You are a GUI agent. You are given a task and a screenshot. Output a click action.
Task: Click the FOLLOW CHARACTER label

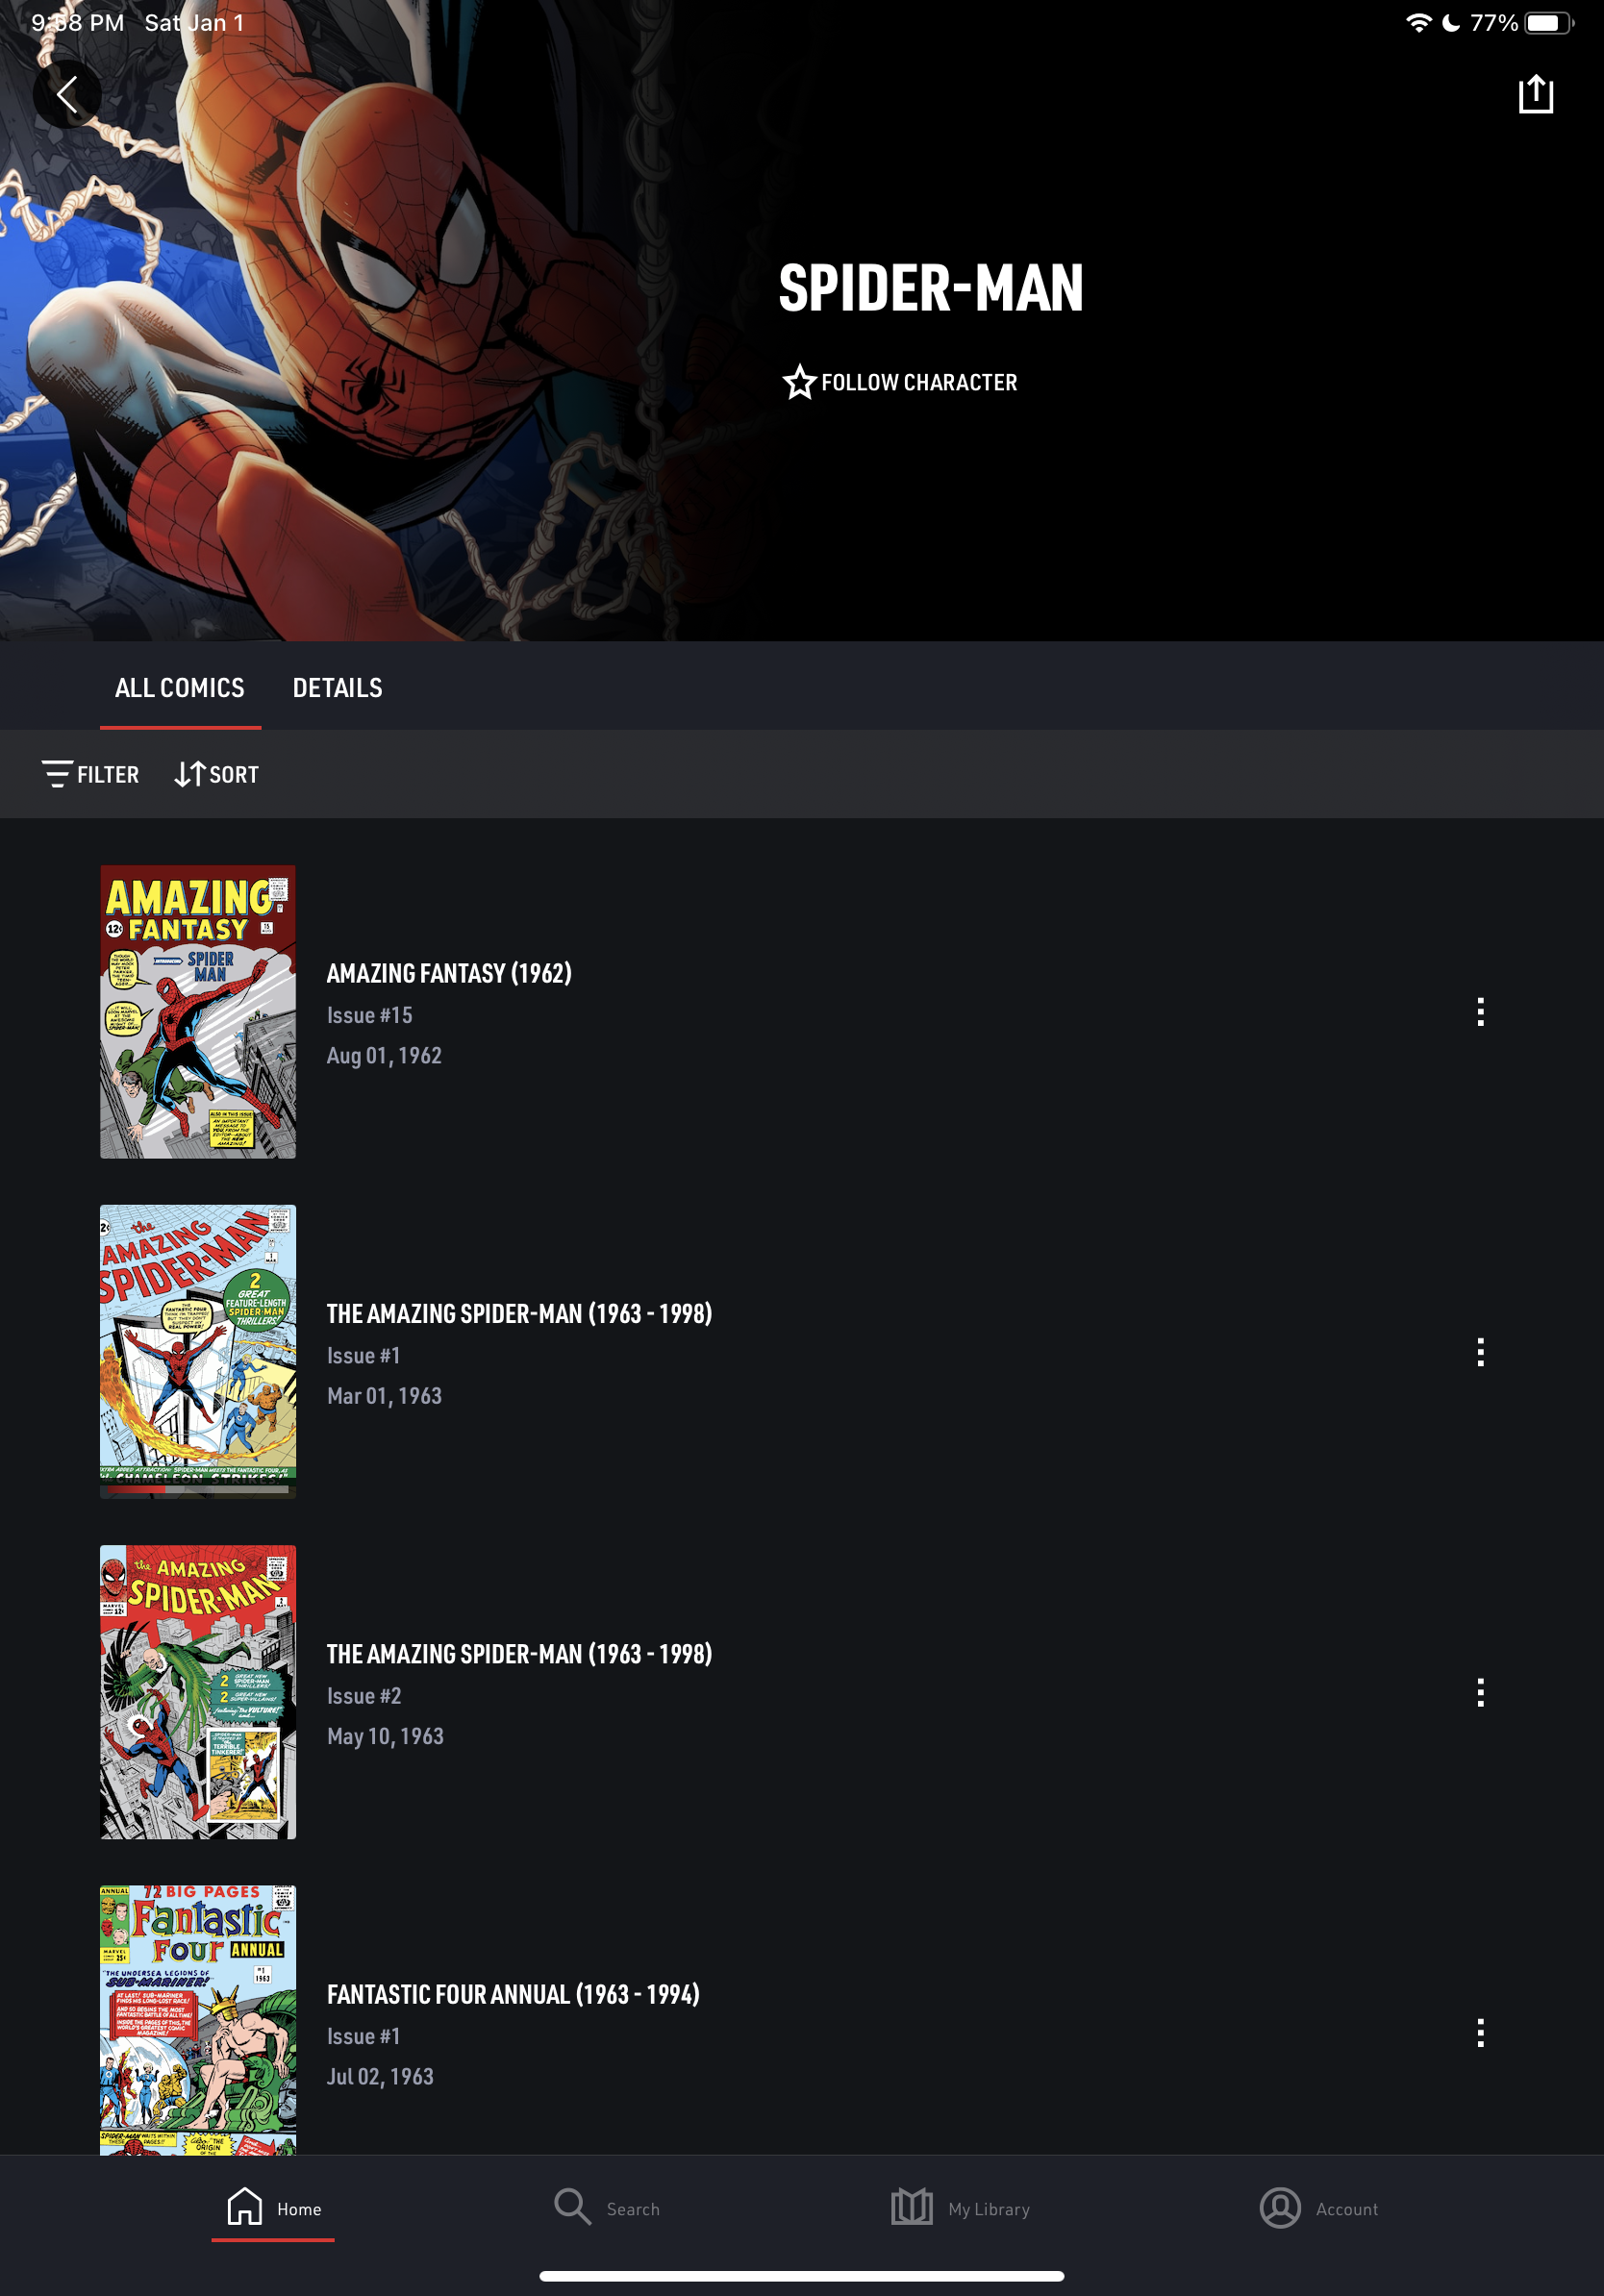pyautogui.click(x=919, y=382)
